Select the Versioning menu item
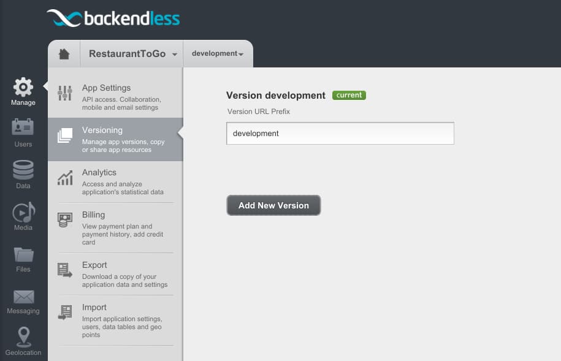 pyautogui.click(x=115, y=139)
